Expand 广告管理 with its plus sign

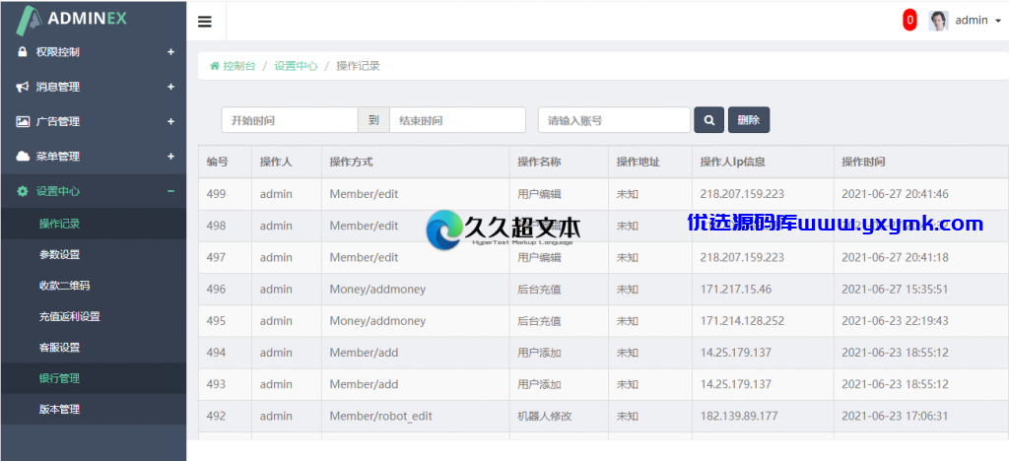pos(170,121)
